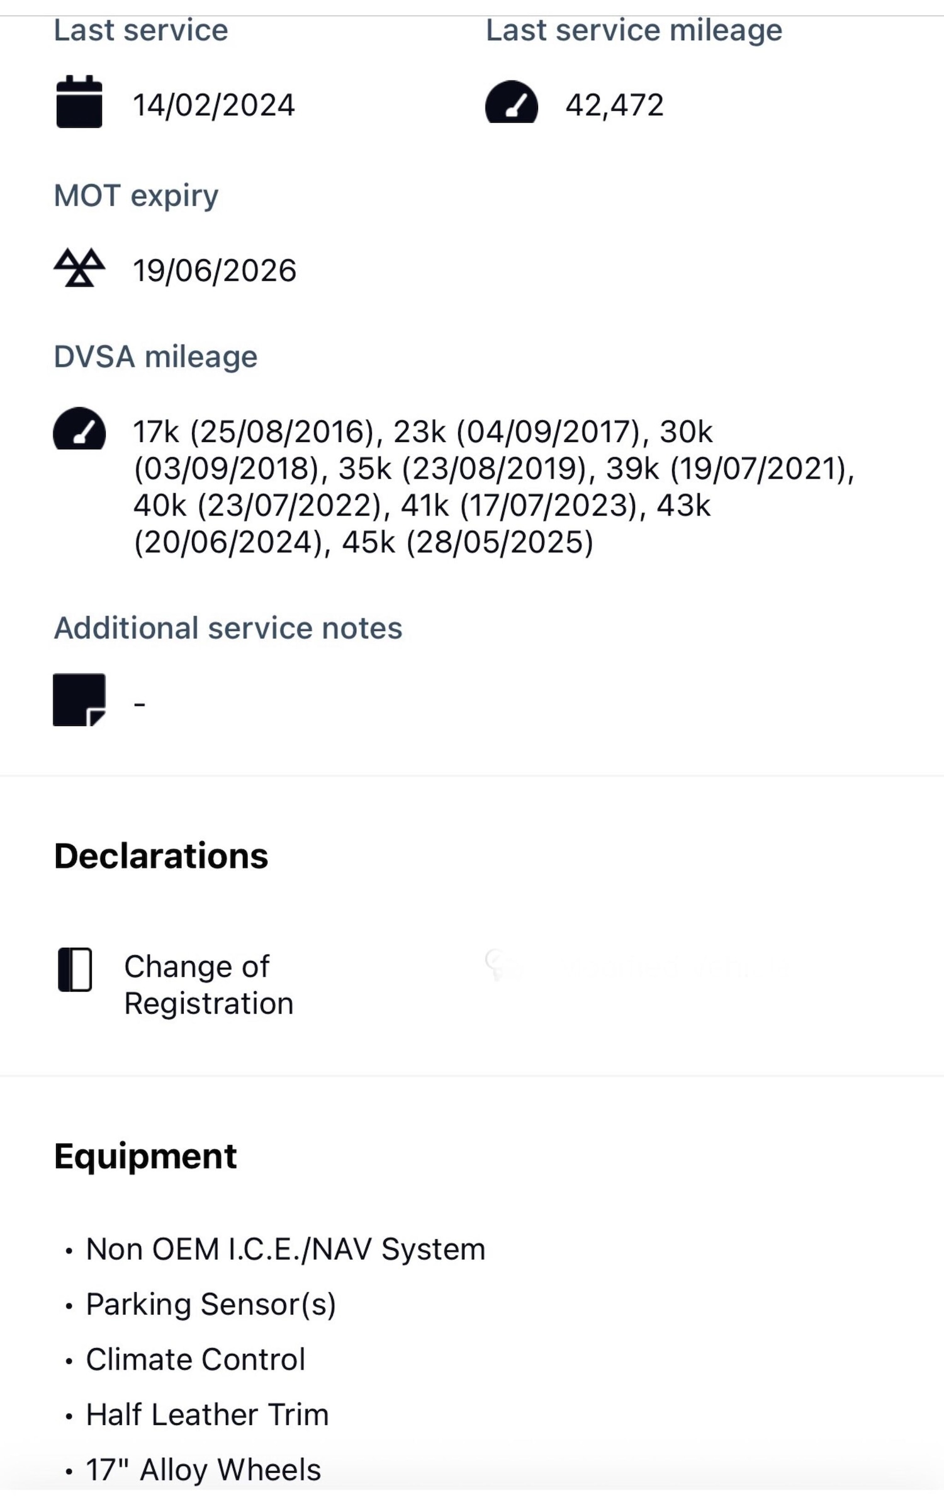The width and height of the screenshot is (944, 1510).
Task: Click the book icon beside Change of Registration
Action: pos(75,970)
